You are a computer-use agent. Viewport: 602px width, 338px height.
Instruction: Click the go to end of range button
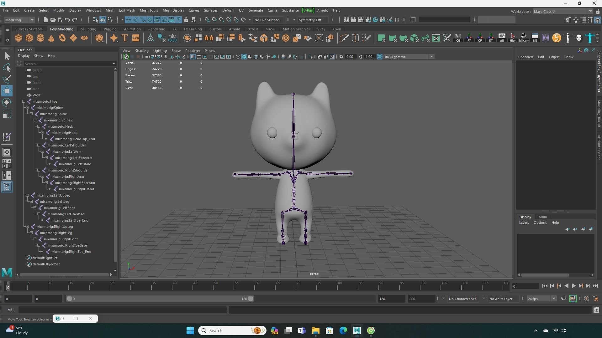tap(595, 286)
